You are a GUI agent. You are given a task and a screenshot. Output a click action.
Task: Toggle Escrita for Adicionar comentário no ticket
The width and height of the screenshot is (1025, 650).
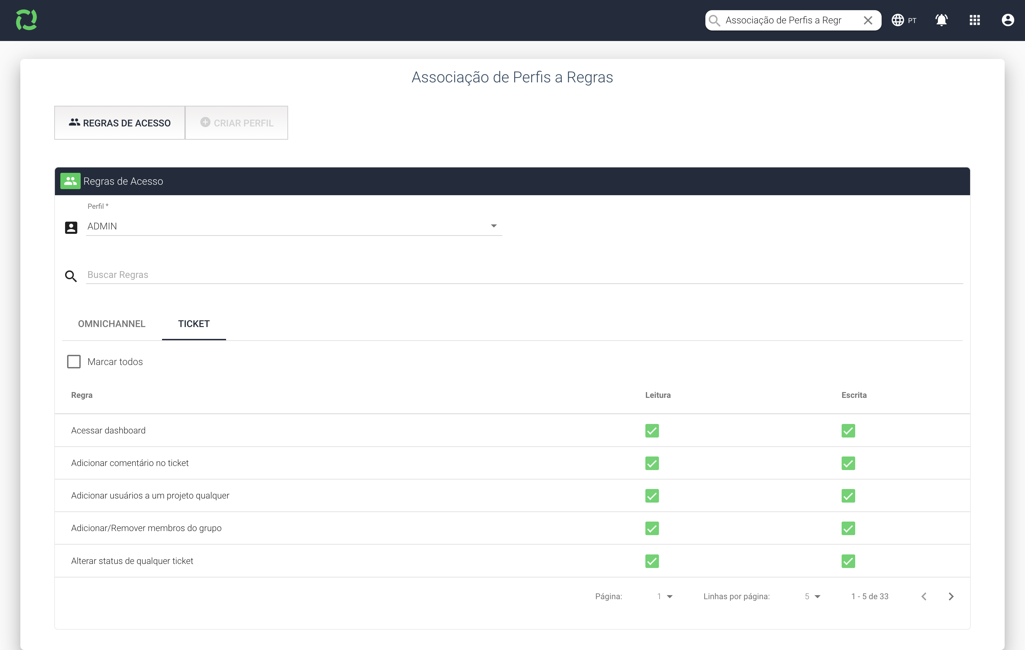[848, 463]
